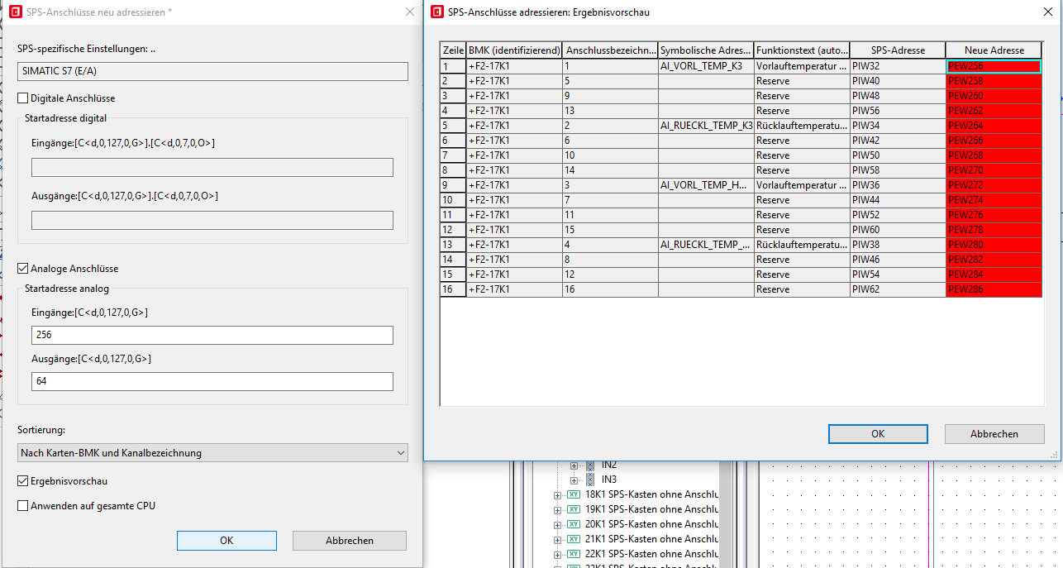Click the 20K1 XY PLC box icon
Screen dimensions: 1063x568
[x=573, y=524]
